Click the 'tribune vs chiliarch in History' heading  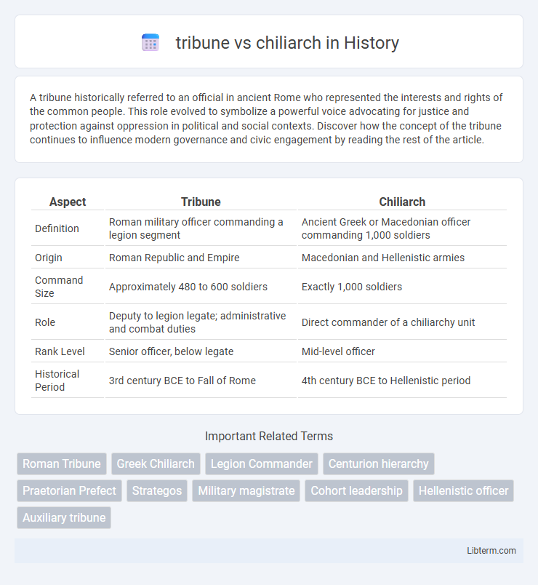tap(287, 42)
